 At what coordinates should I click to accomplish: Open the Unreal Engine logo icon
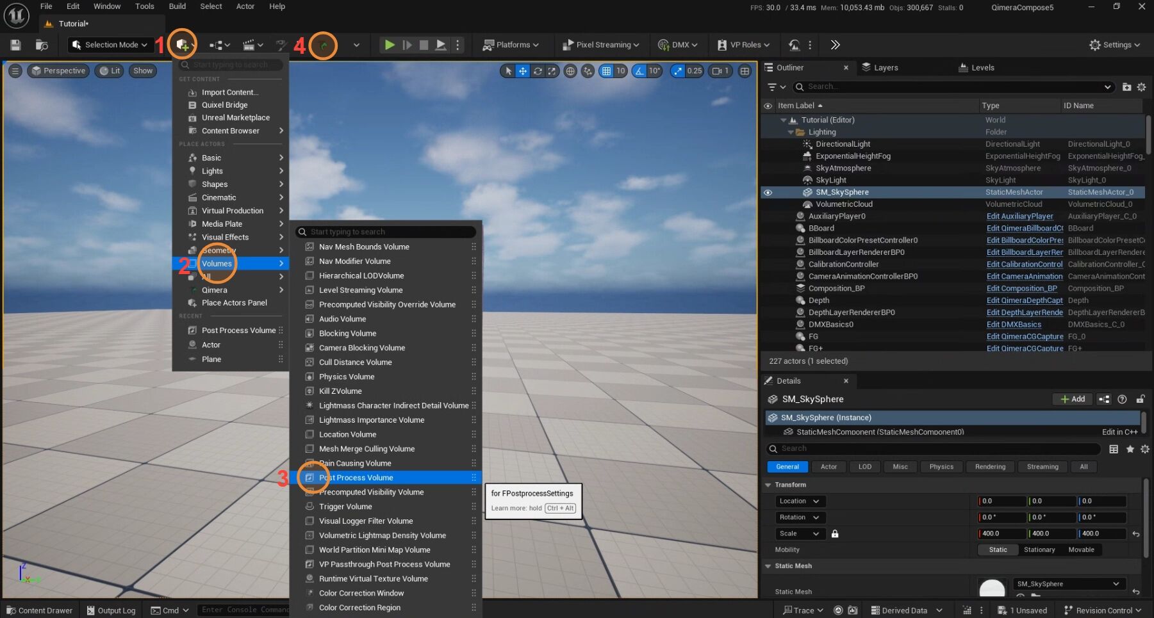coord(16,16)
